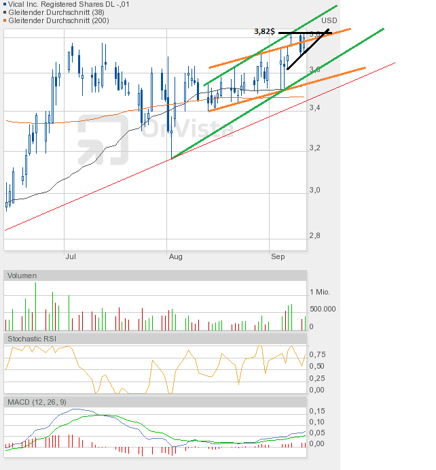Click the 0,75 Stochastic RSI axis label
Viewport: 436px width, 470px height.
316,354
